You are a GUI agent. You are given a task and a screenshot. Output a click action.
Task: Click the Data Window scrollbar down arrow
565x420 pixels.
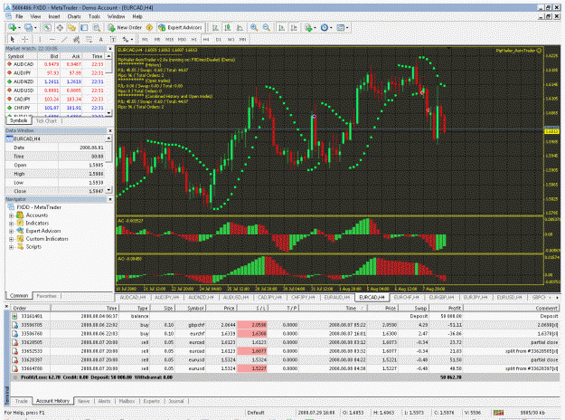point(108,190)
